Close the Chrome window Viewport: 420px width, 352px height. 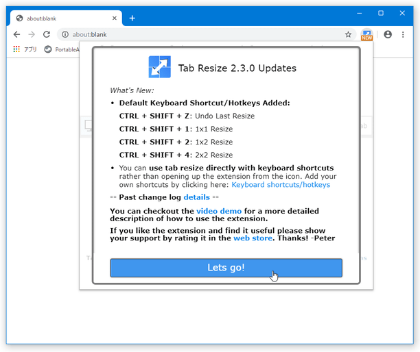[402, 13]
